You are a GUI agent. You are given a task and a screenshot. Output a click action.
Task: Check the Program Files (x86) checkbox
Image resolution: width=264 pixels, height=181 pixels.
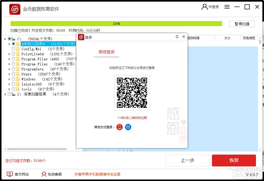click(14, 59)
